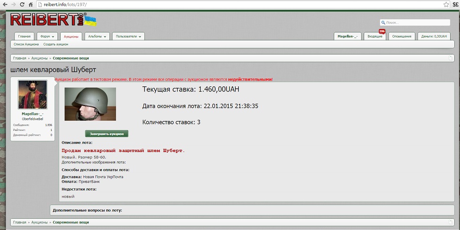Viewport: 460px width, 230px height.
Task: Open the Деньги: 0,30UAH balance tab
Action: 434,36
